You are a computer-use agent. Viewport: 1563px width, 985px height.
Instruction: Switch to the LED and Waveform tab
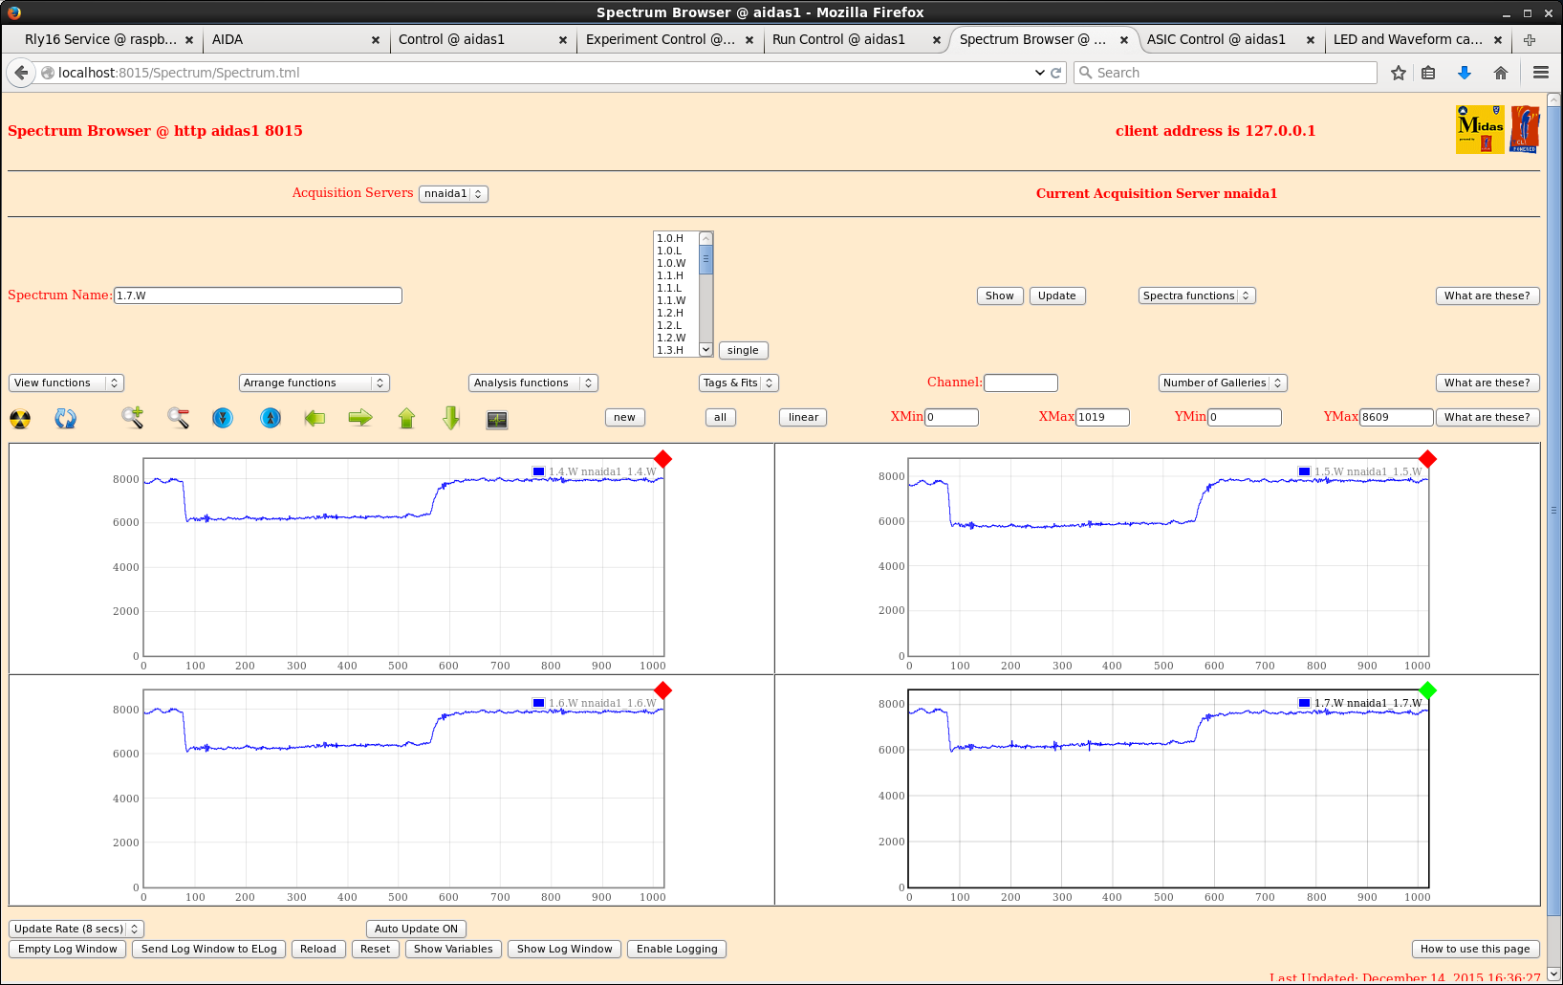(1417, 40)
